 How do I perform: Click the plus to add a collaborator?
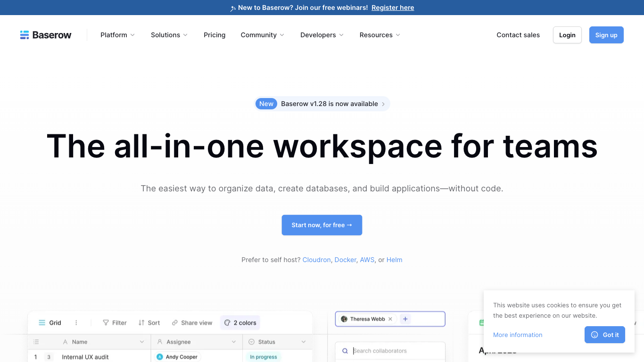click(405, 319)
